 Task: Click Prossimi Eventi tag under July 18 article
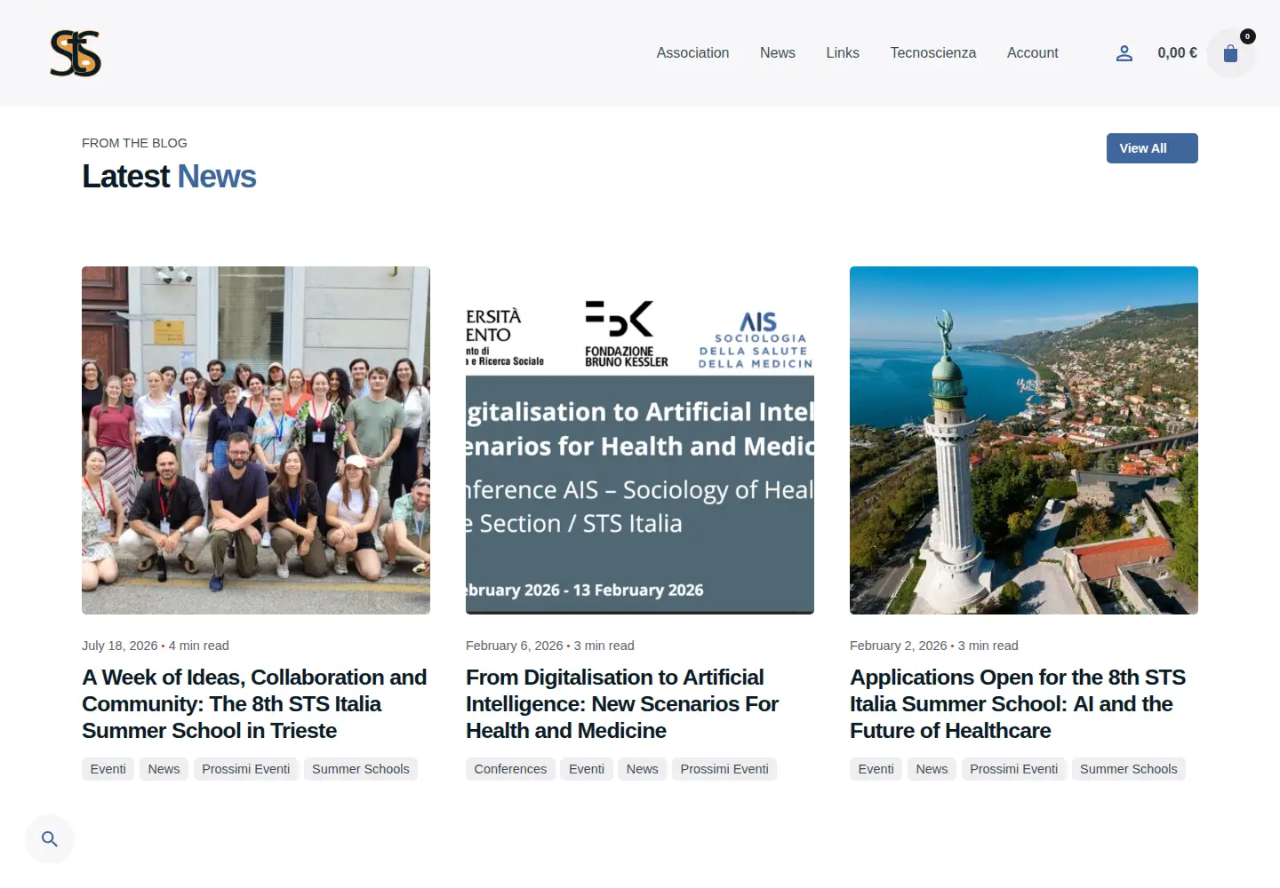[x=246, y=769]
